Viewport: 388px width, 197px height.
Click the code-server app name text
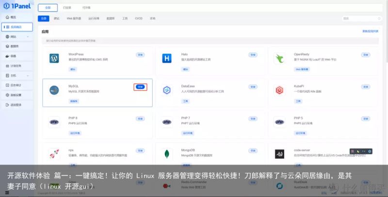coord(302,150)
